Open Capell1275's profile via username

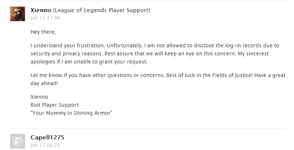pos(47,138)
